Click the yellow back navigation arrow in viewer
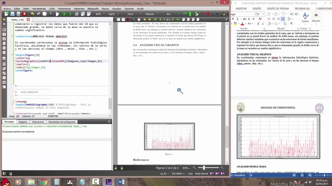Viewport: 332px width, 186px height. [x=145, y=19]
